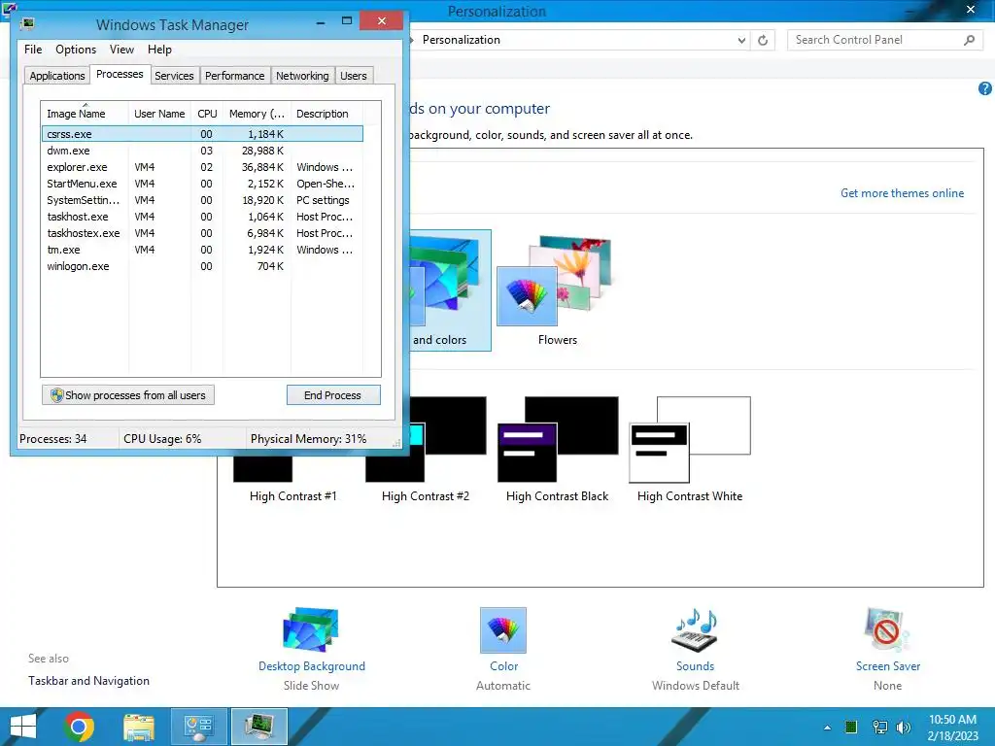Select the csrss.exe process row
The image size is (995, 746).
(202, 134)
